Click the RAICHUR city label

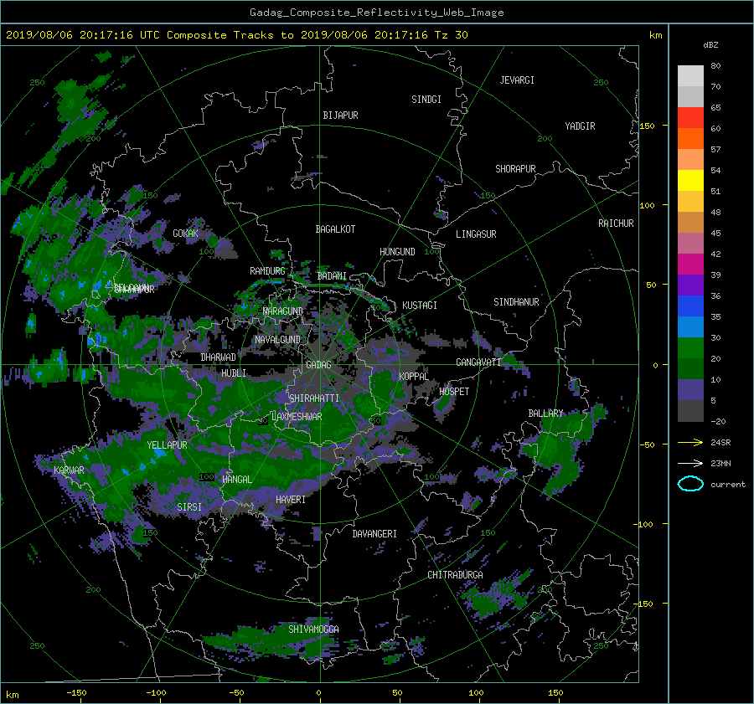pyautogui.click(x=616, y=224)
